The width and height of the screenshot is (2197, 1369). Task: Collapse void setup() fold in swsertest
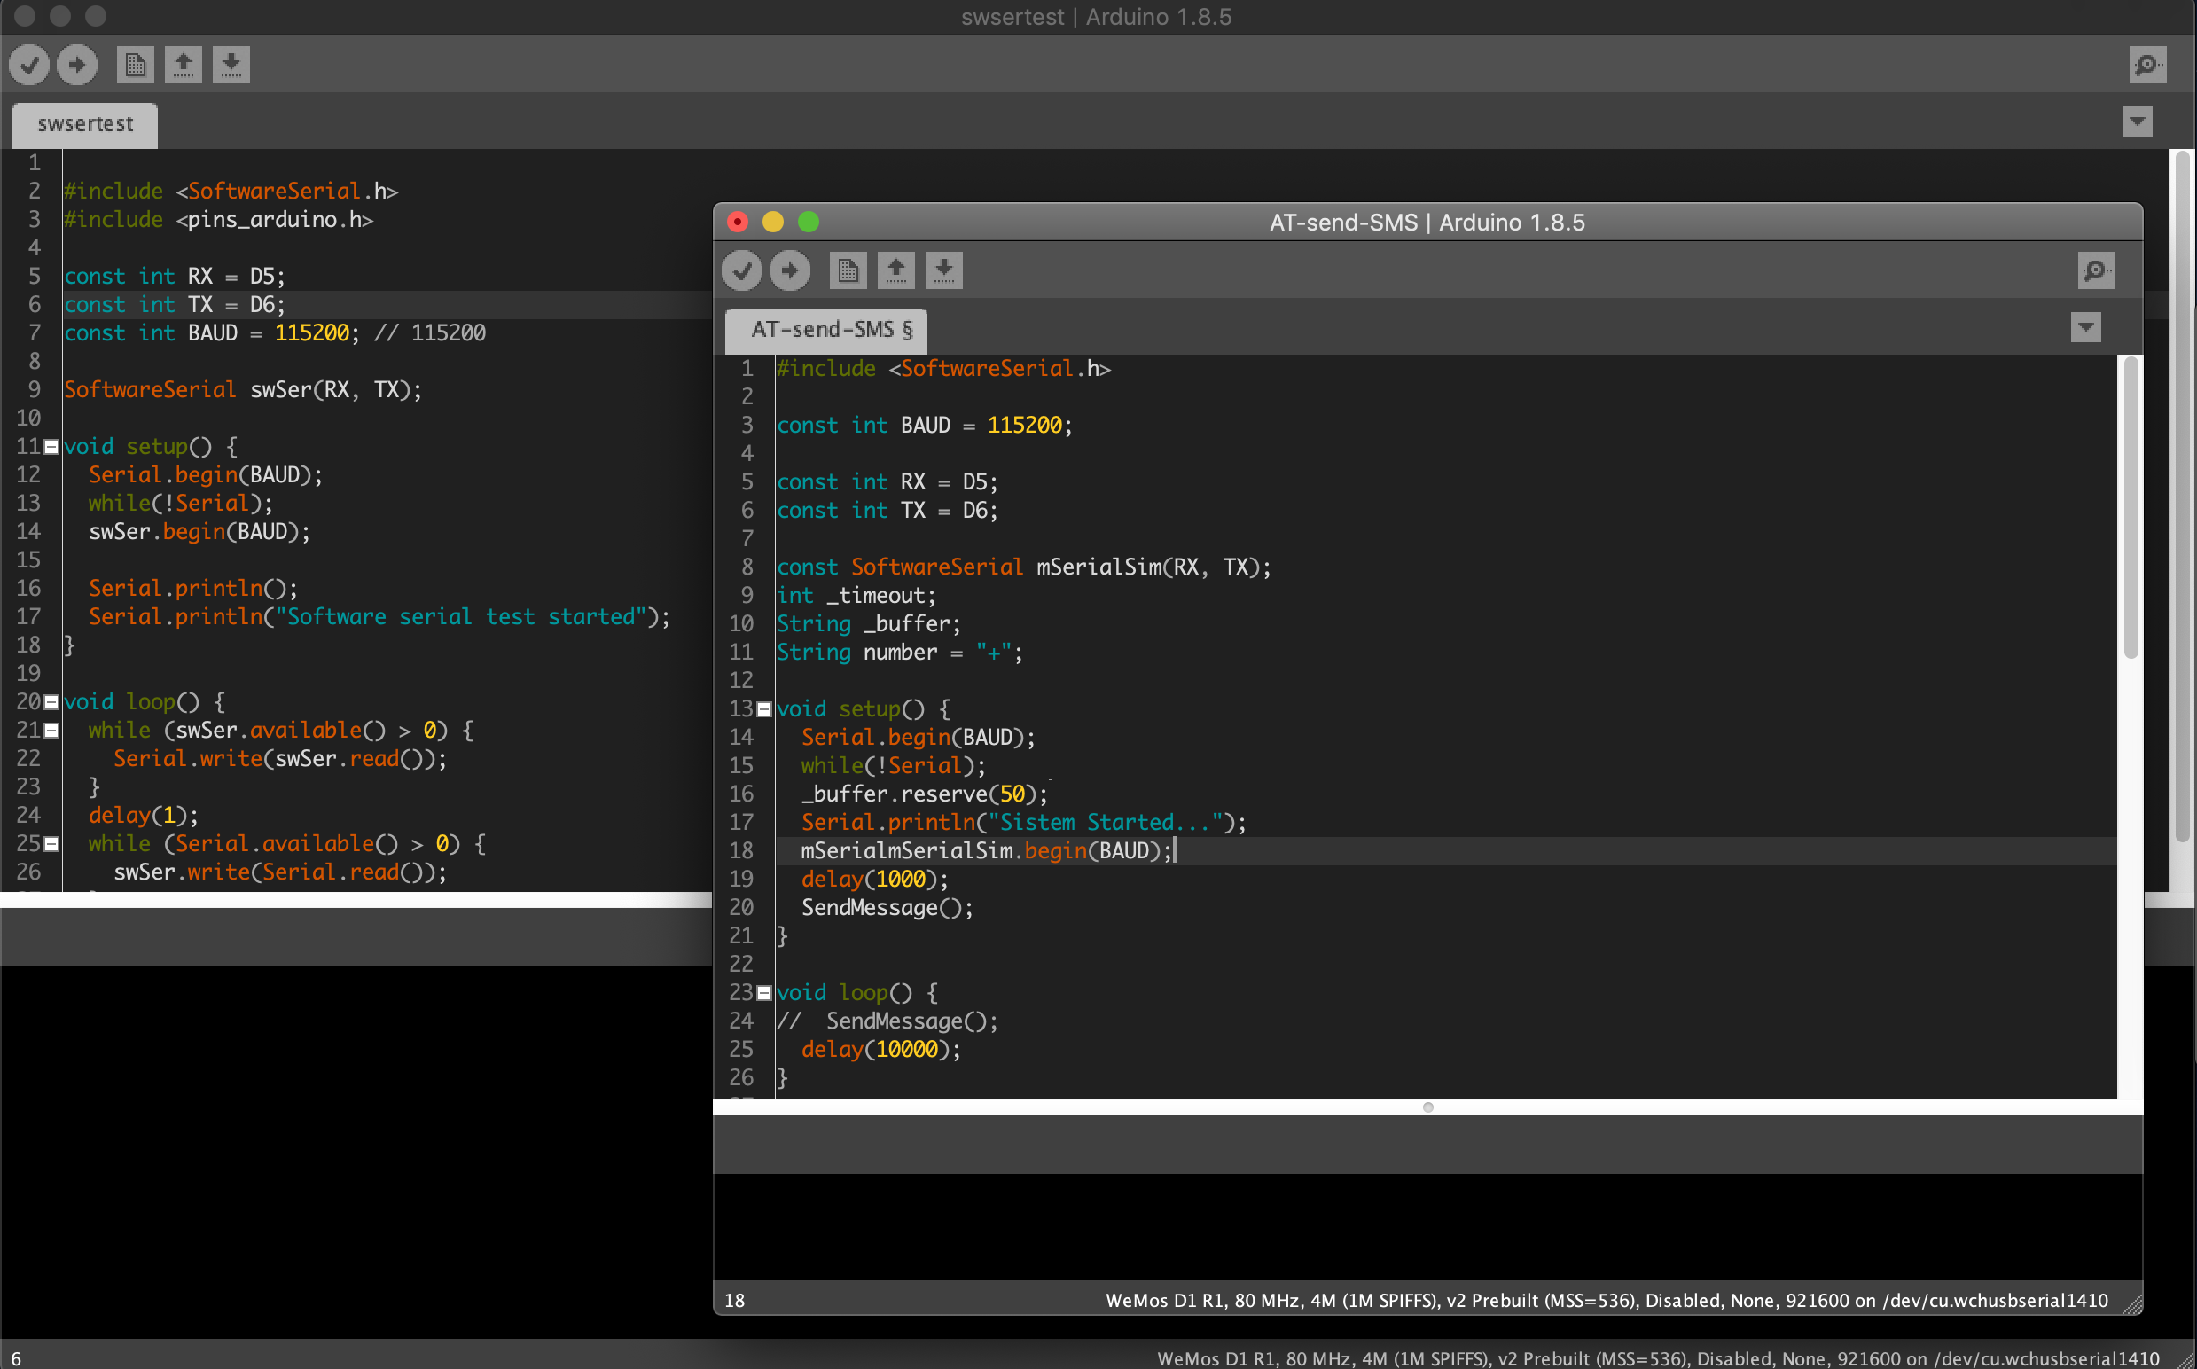51,447
